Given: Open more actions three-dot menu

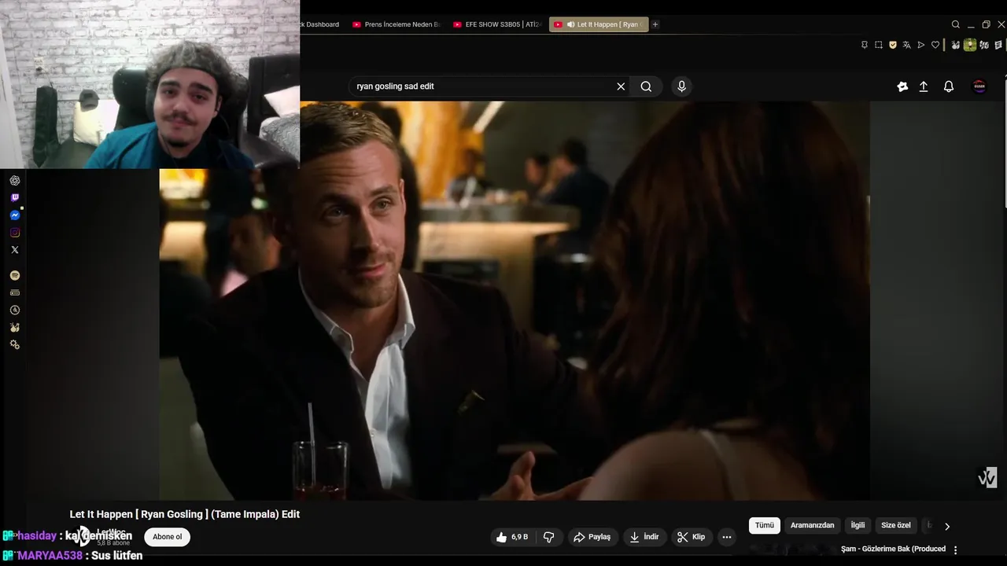Looking at the screenshot, I should [727, 537].
